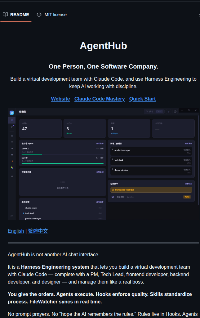Toggle the half-circle theme icon
Image resolution: width=200 pixels, height=318 pixels.
tap(168, 112)
